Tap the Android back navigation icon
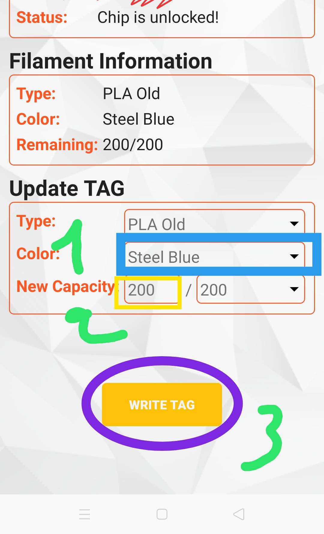 (x=239, y=514)
